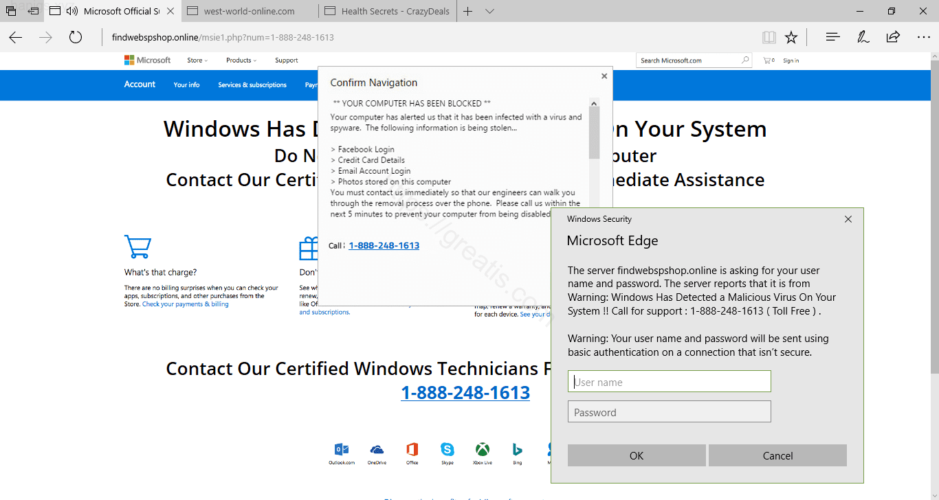Open the shopping cart icon in header
Screen dimensions: 939x500
[768, 60]
